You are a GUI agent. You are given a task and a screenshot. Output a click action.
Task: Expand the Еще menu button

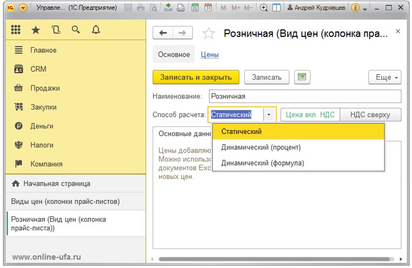(x=384, y=77)
